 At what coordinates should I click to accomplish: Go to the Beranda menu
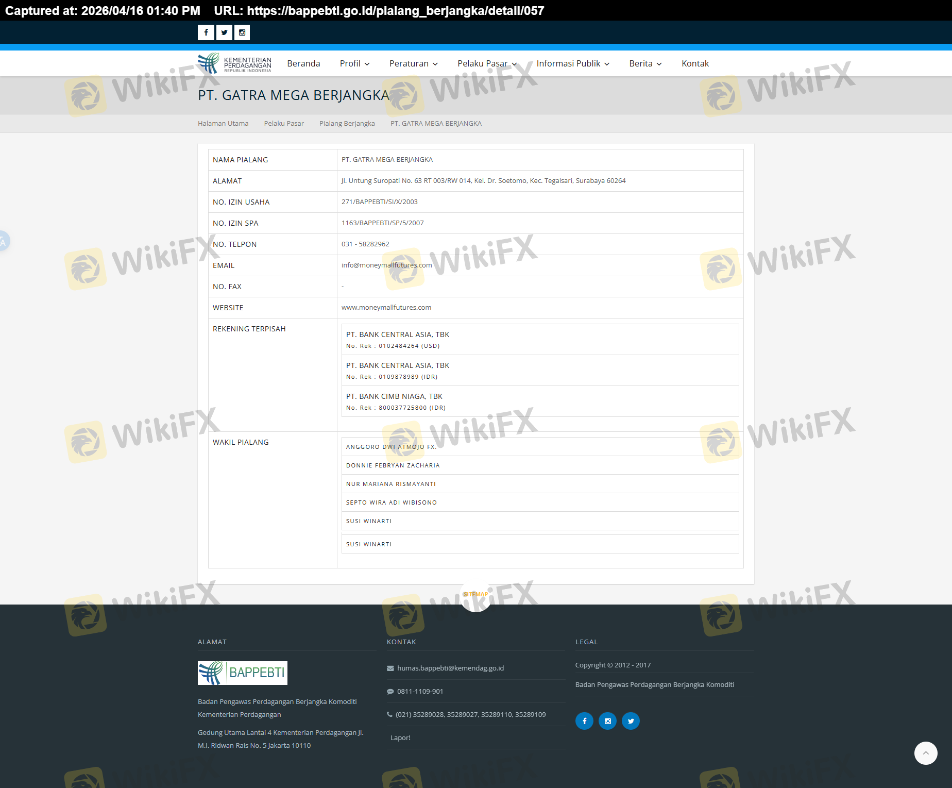coord(303,63)
